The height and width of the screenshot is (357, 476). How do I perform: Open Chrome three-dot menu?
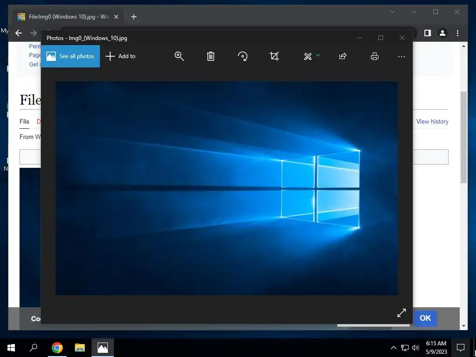coord(457,33)
